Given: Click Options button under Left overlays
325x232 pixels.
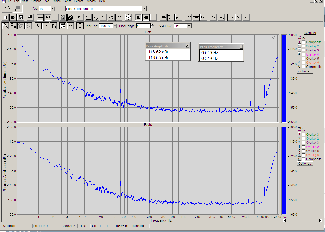Looking at the screenshot, I should pyautogui.click(x=305, y=71).
